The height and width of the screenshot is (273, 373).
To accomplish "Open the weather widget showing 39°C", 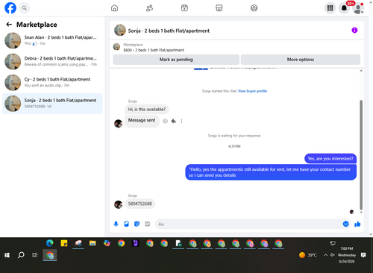I will tap(308, 255).
